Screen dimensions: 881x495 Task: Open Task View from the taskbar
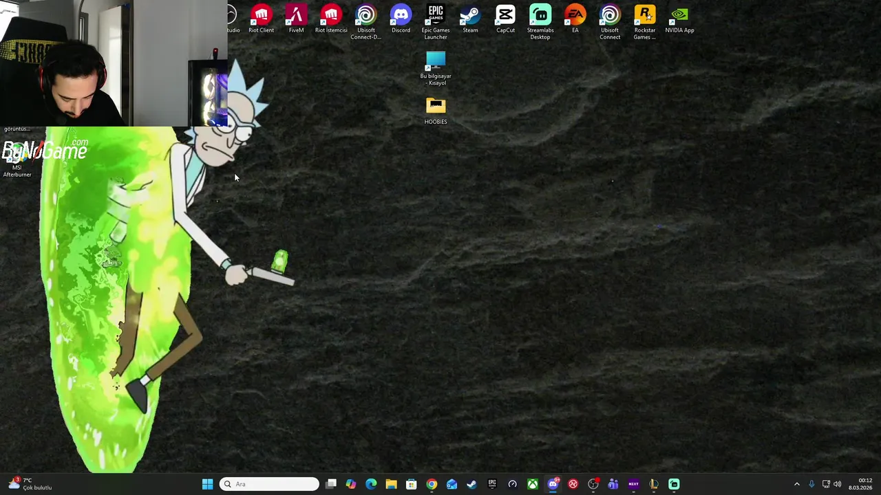click(331, 484)
